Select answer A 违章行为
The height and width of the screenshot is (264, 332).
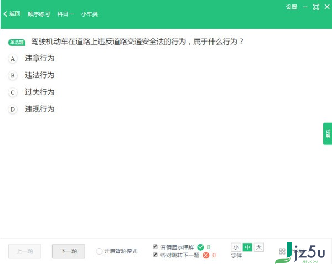(x=32, y=58)
